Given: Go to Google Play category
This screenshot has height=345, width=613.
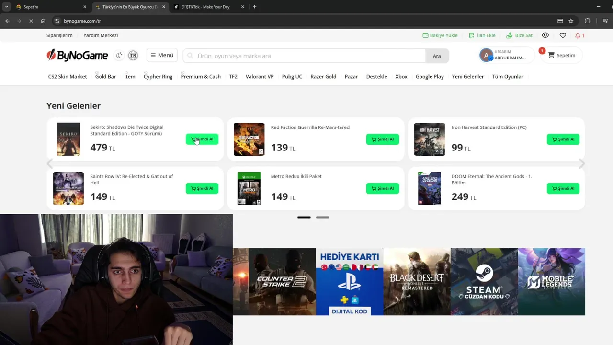Looking at the screenshot, I should [430, 77].
